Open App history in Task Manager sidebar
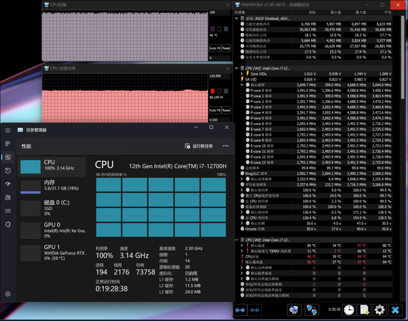This screenshot has height=321, width=408. [x=8, y=170]
